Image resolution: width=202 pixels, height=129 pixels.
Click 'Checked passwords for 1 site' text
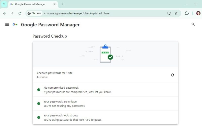pos(55,73)
